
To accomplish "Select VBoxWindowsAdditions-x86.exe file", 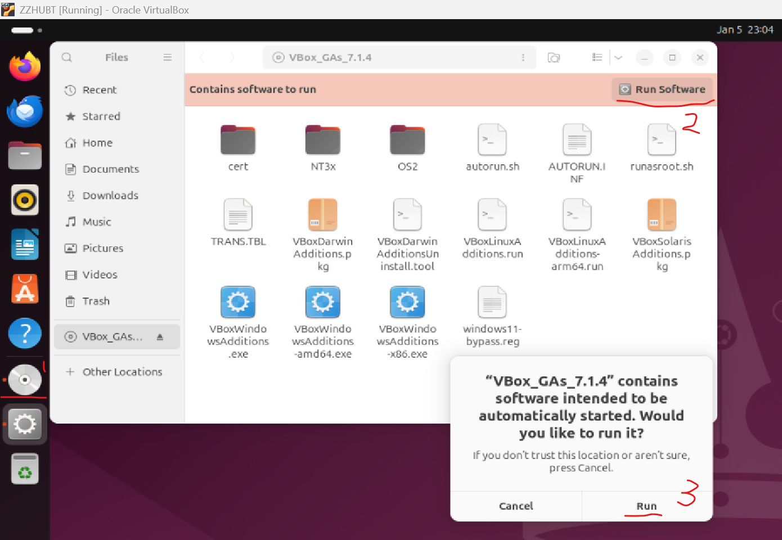I will pos(407,323).
